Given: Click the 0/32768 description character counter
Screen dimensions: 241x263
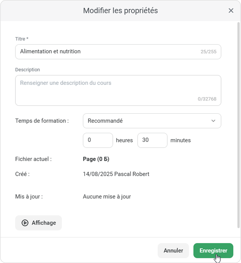Looking at the screenshot, I should coord(207,99).
